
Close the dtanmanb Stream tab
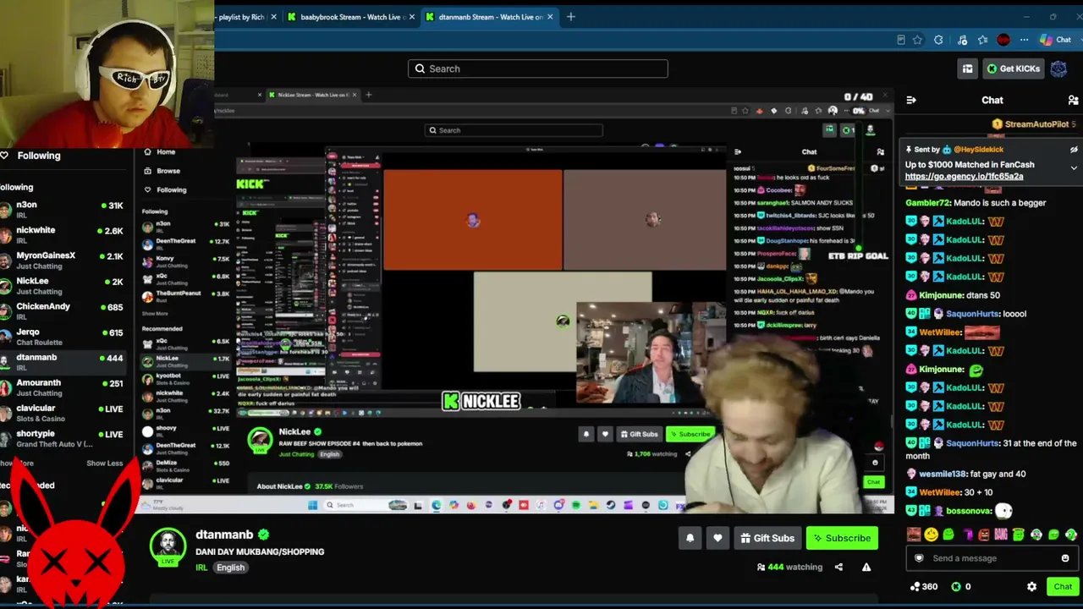(x=551, y=17)
